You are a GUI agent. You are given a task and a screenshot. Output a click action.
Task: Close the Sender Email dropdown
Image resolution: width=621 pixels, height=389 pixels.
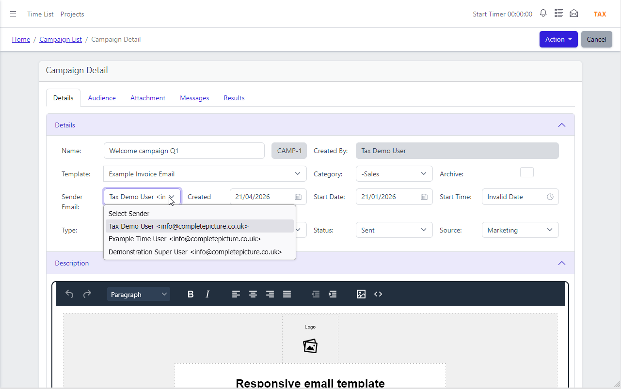click(x=142, y=197)
